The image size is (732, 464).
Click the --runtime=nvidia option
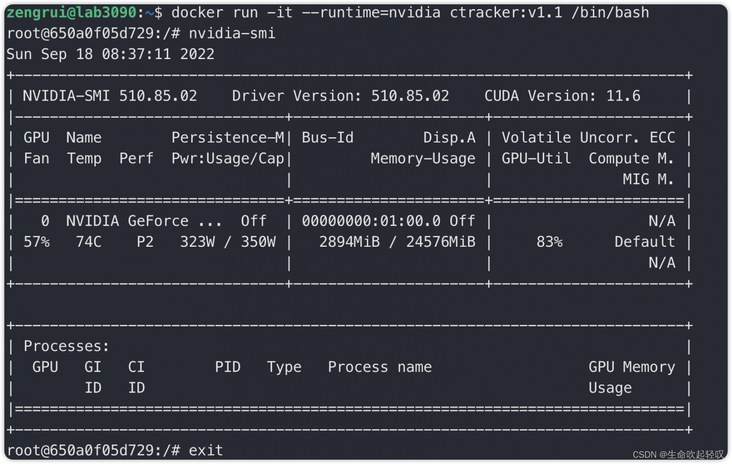pyautogui.click(x=372, y=12)
